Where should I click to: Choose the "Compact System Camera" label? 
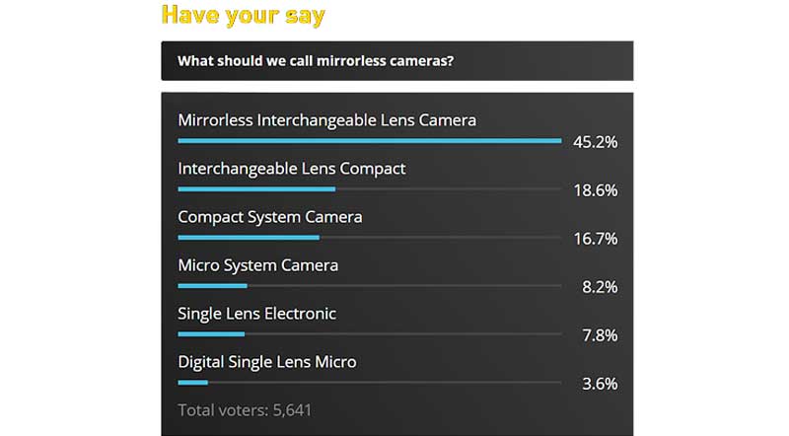tap(269, 217)
